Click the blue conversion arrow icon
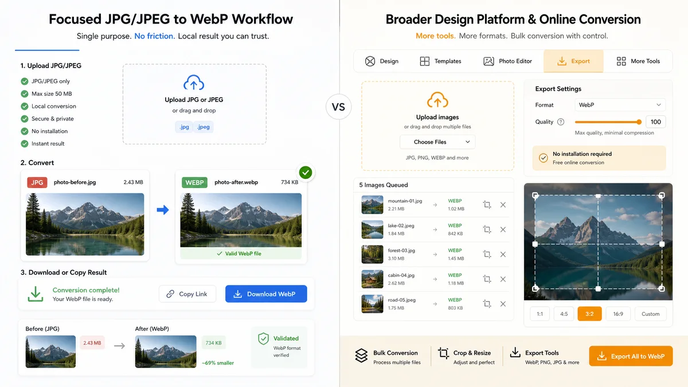The width and height of the screenshot is (688, 387). (163, 210)
